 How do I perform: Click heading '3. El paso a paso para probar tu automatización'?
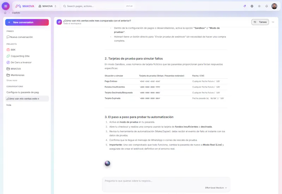pyautogui.click(x=139, y=117)
